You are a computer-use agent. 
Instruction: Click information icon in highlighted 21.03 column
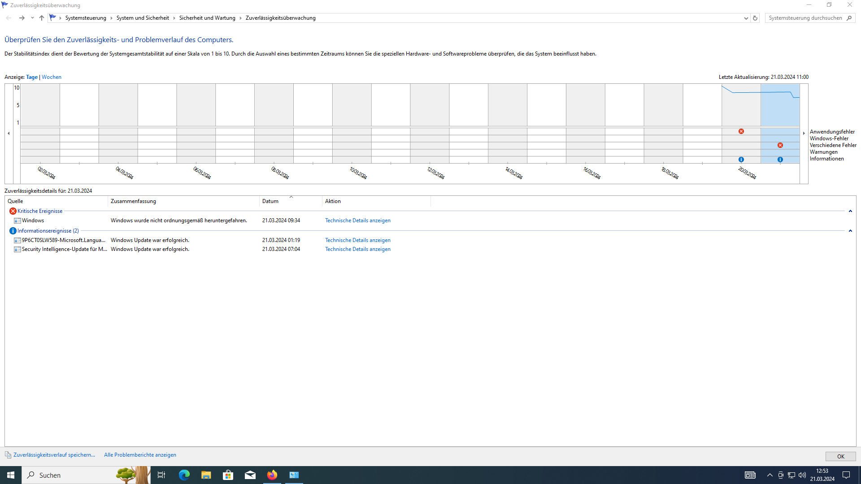click(780, 160)
